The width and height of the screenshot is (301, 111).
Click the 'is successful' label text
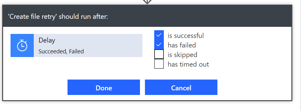coord(185,36)
